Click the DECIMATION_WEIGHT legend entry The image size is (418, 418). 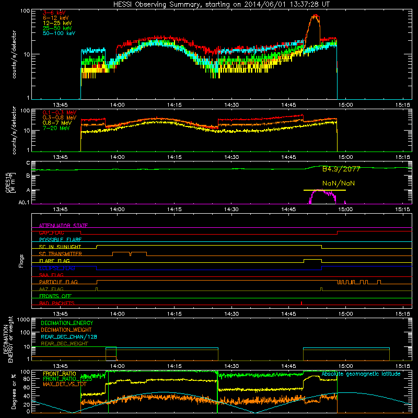[66, 330]
